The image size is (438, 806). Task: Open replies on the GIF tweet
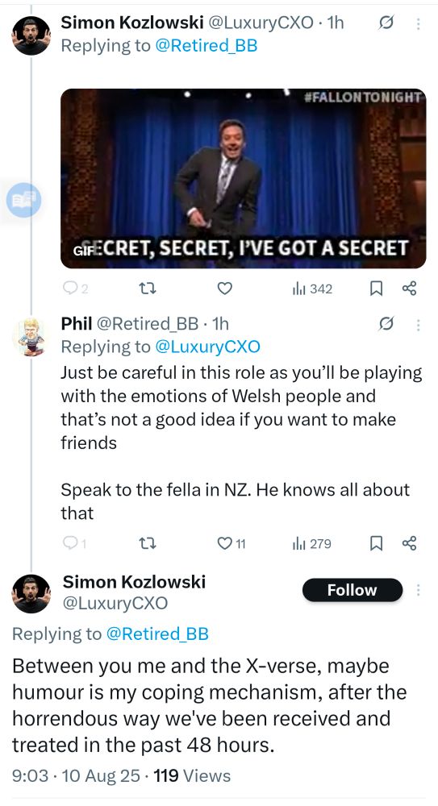(75, 289)
